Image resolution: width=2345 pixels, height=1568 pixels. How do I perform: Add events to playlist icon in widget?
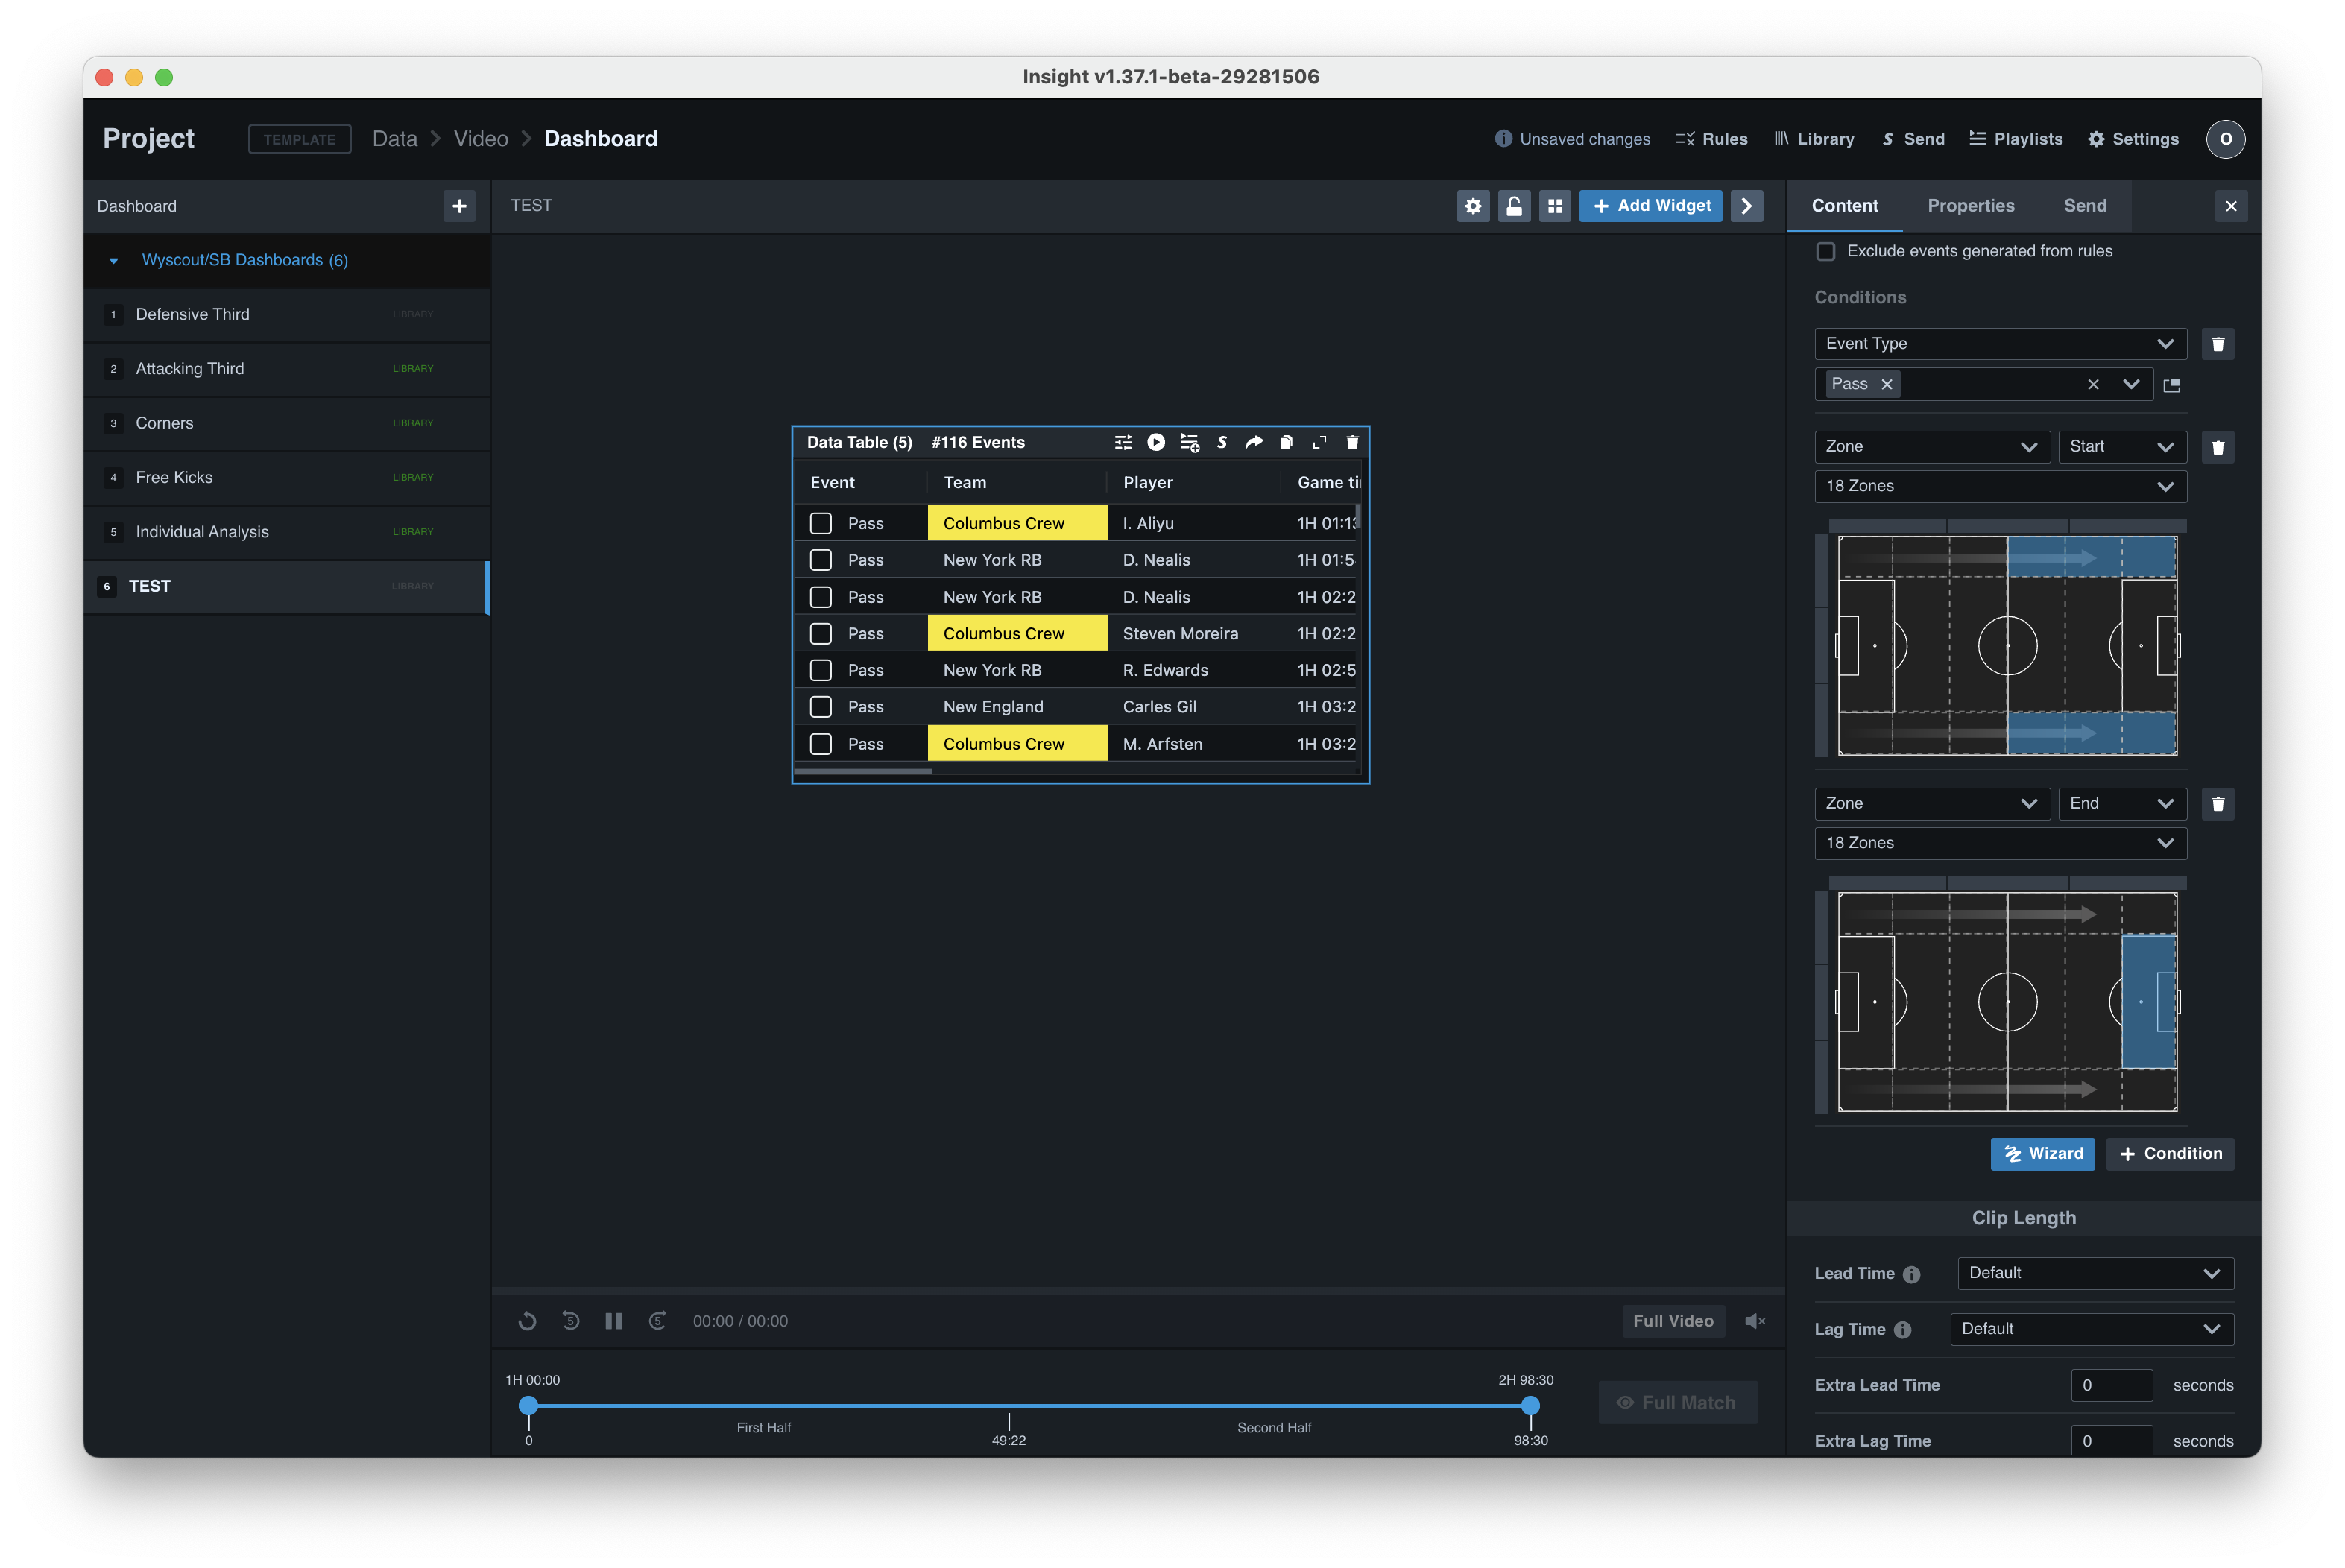(1189, 442)
